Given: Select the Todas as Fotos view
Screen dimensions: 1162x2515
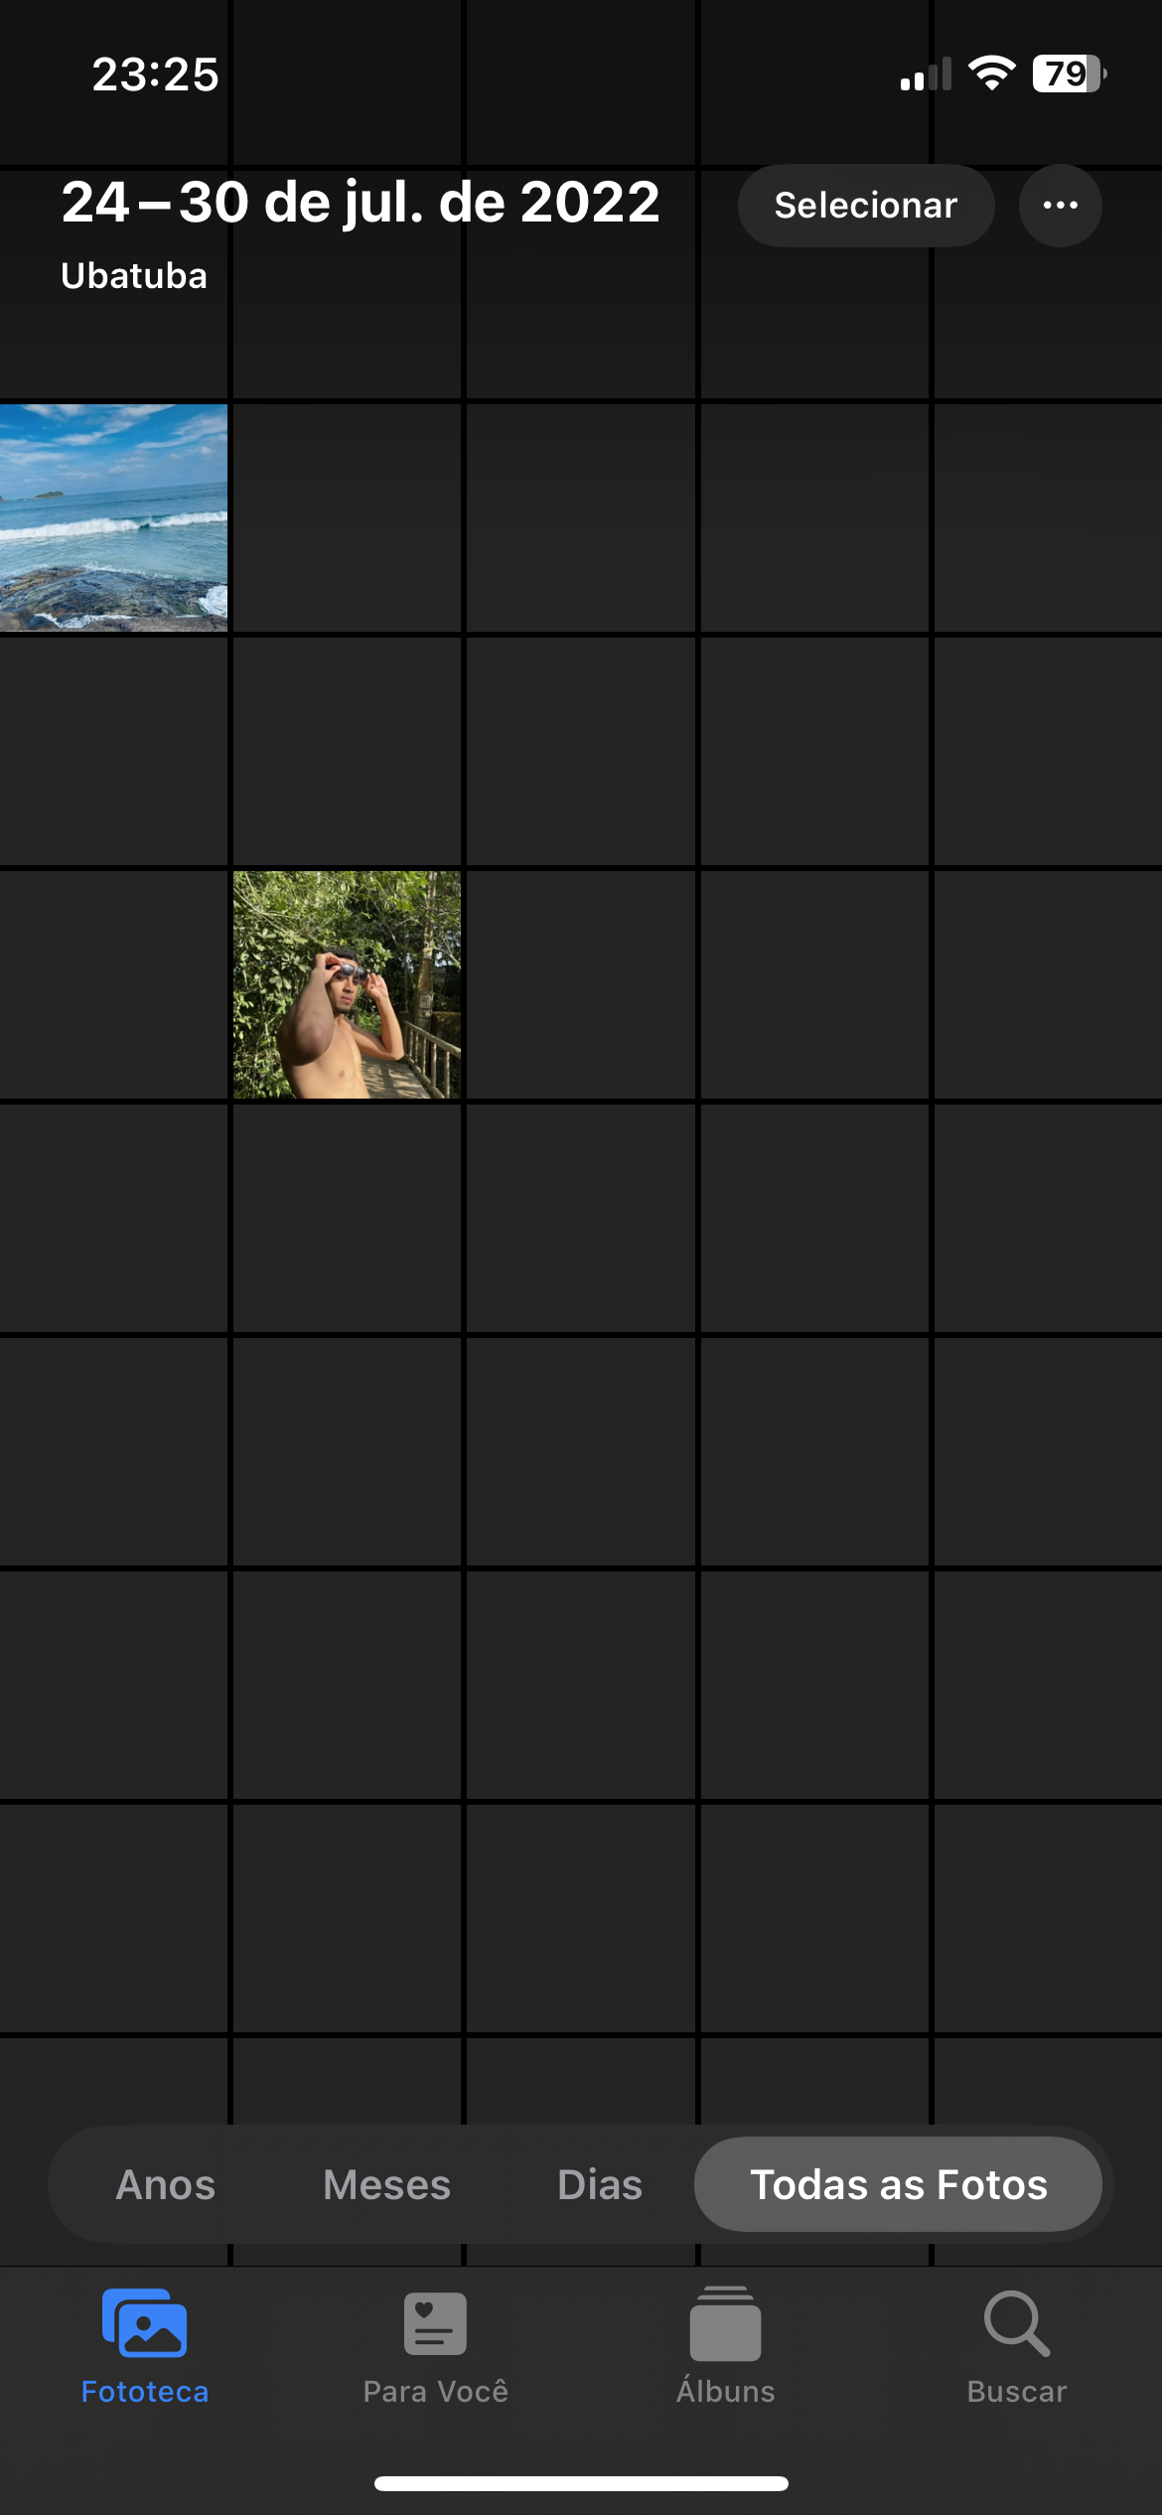Looking at the screenshot, I should pos(898,2184).
